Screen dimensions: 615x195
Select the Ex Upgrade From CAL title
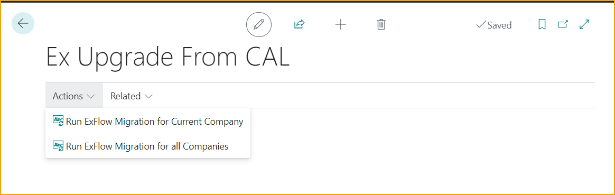167,57
